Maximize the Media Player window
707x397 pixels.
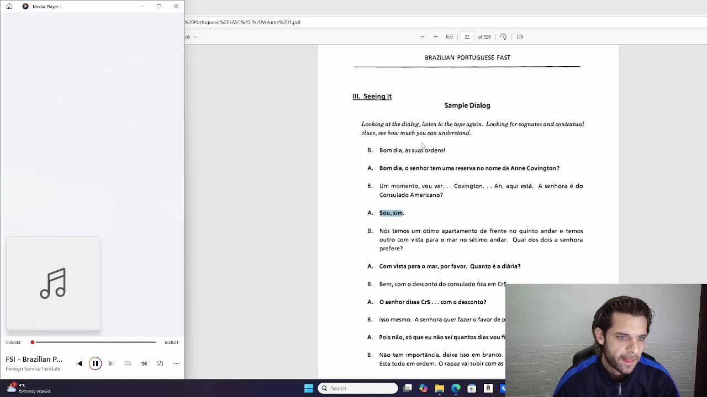[159, 7]
